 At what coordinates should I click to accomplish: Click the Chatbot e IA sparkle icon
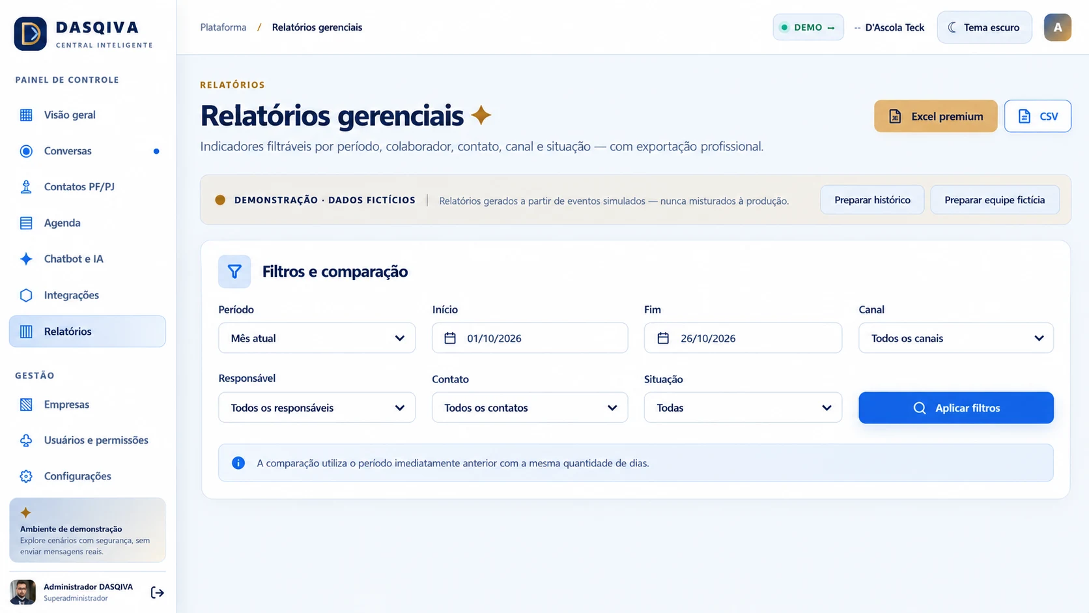click(x=26, y=259)
